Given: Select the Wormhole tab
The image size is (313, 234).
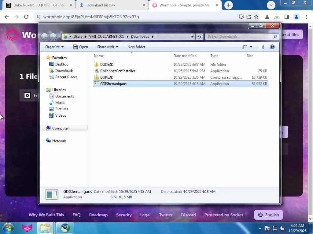Looking at the screenshot, I should 184,5.
